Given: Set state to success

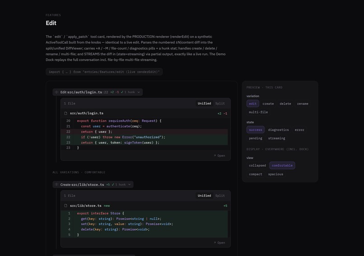Looking at the screenshot, I should [x=256, y=130].
